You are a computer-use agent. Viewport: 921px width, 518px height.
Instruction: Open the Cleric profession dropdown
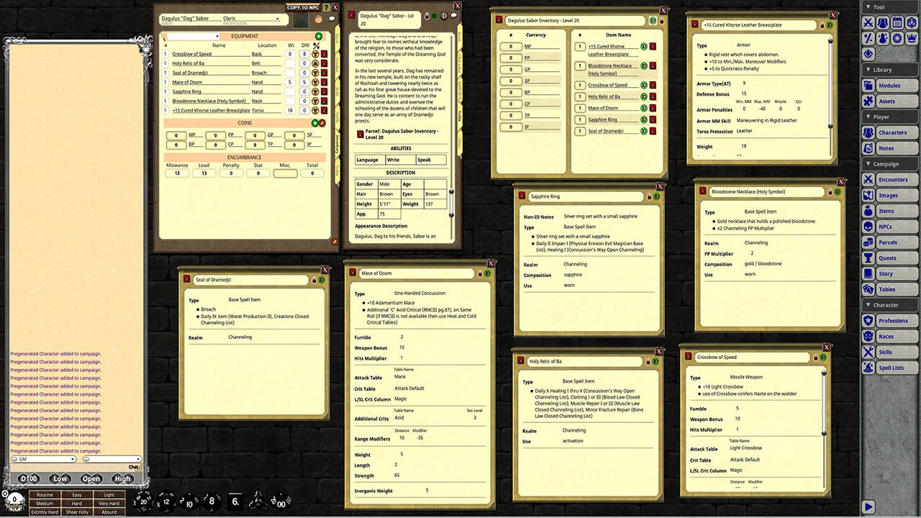(278, 18)
